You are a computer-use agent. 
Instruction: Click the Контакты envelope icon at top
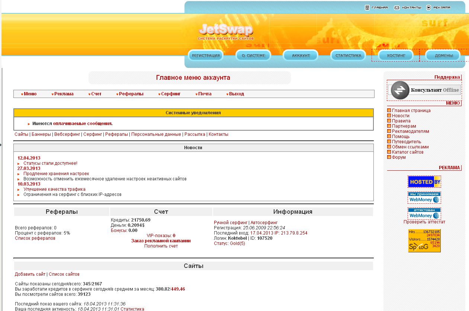pos(397,7)
